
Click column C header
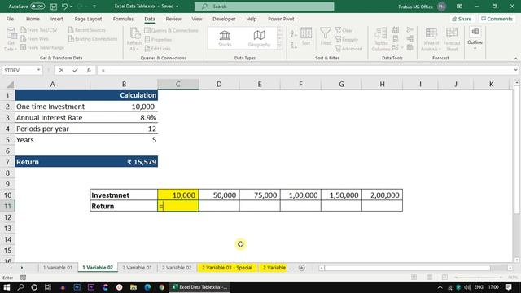tap(178, 85)
